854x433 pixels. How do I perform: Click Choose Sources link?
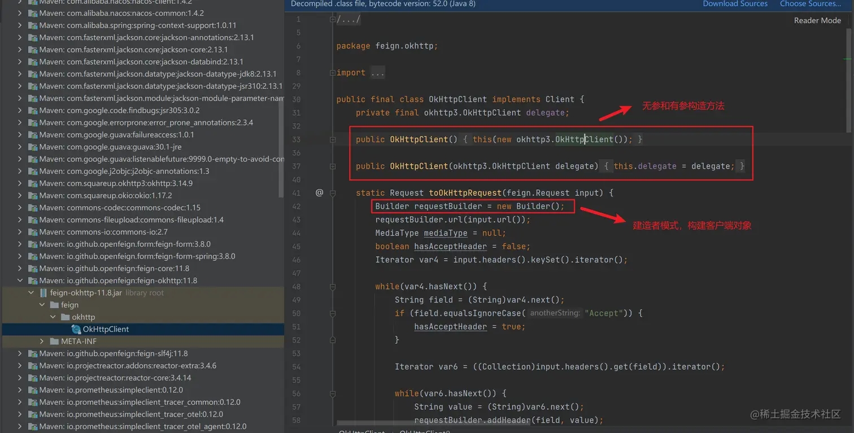tap(811, 3)
